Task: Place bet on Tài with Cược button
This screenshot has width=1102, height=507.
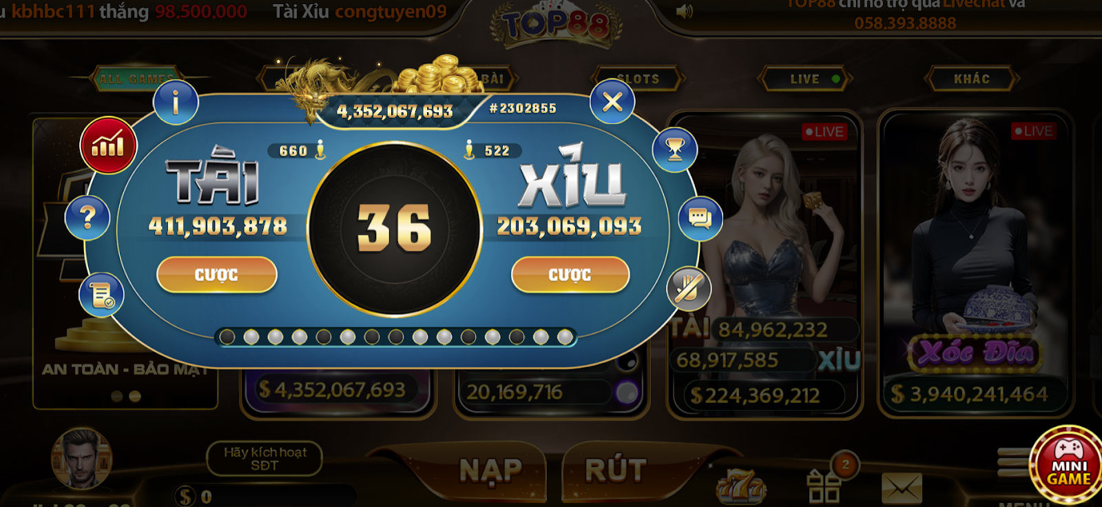Action: pos(217,275)
